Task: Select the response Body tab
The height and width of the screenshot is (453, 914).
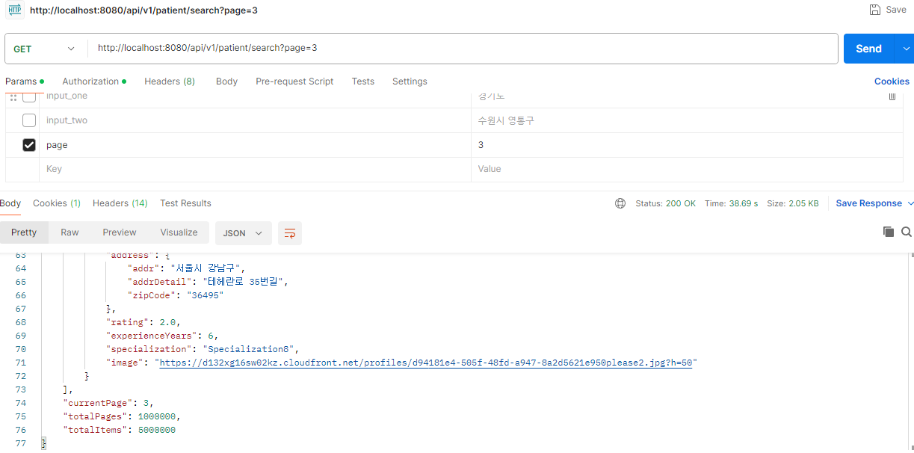Action: pos(10,203)
